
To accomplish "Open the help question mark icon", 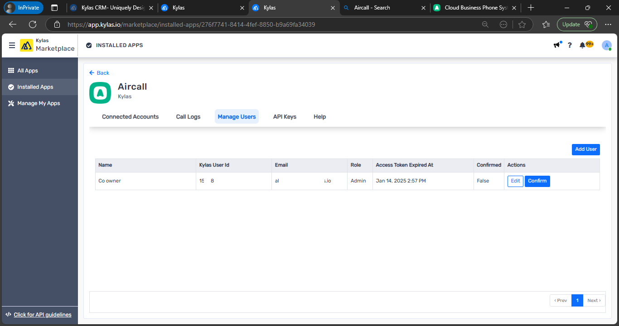I will click(x=570, y=45).
